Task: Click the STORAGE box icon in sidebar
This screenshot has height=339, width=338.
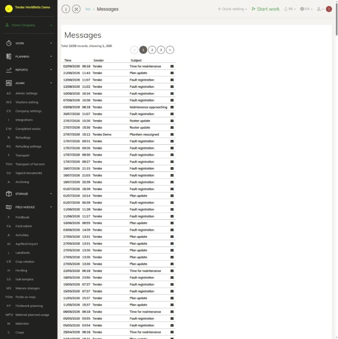Action: pyautogui.click(x=9, y=194)
